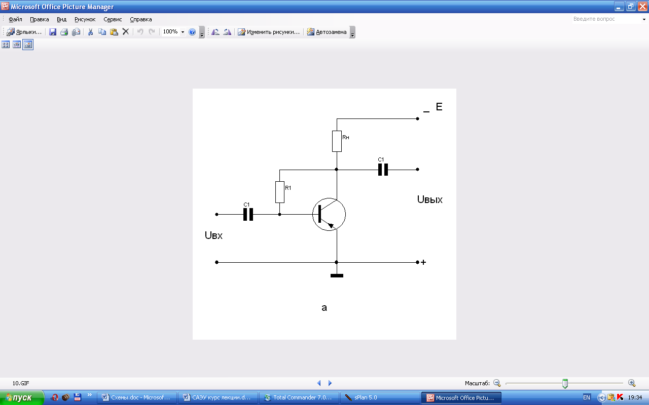Open САЭУ курс лекции taskbar button

[x=219, y=398]
